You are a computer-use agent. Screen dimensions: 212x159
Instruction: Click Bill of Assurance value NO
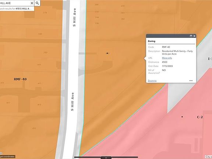(x=164, y=70)
